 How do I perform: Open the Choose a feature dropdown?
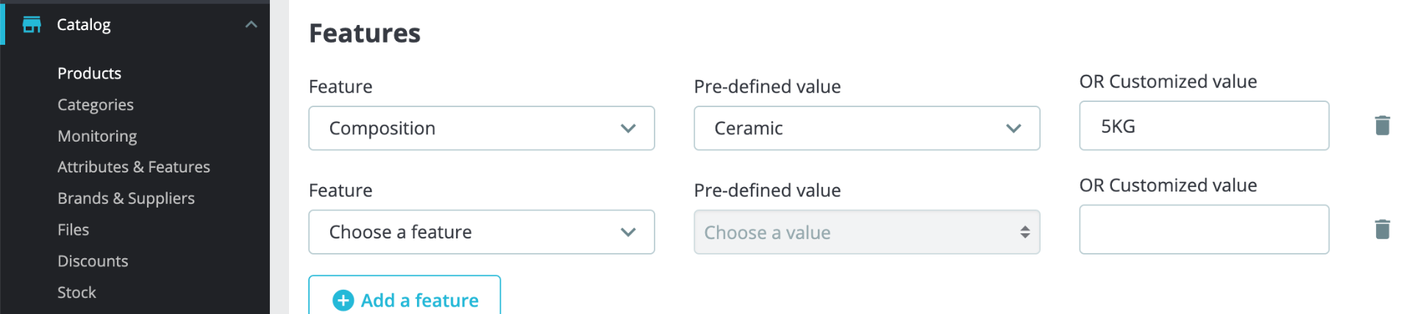tap(481, 232)
